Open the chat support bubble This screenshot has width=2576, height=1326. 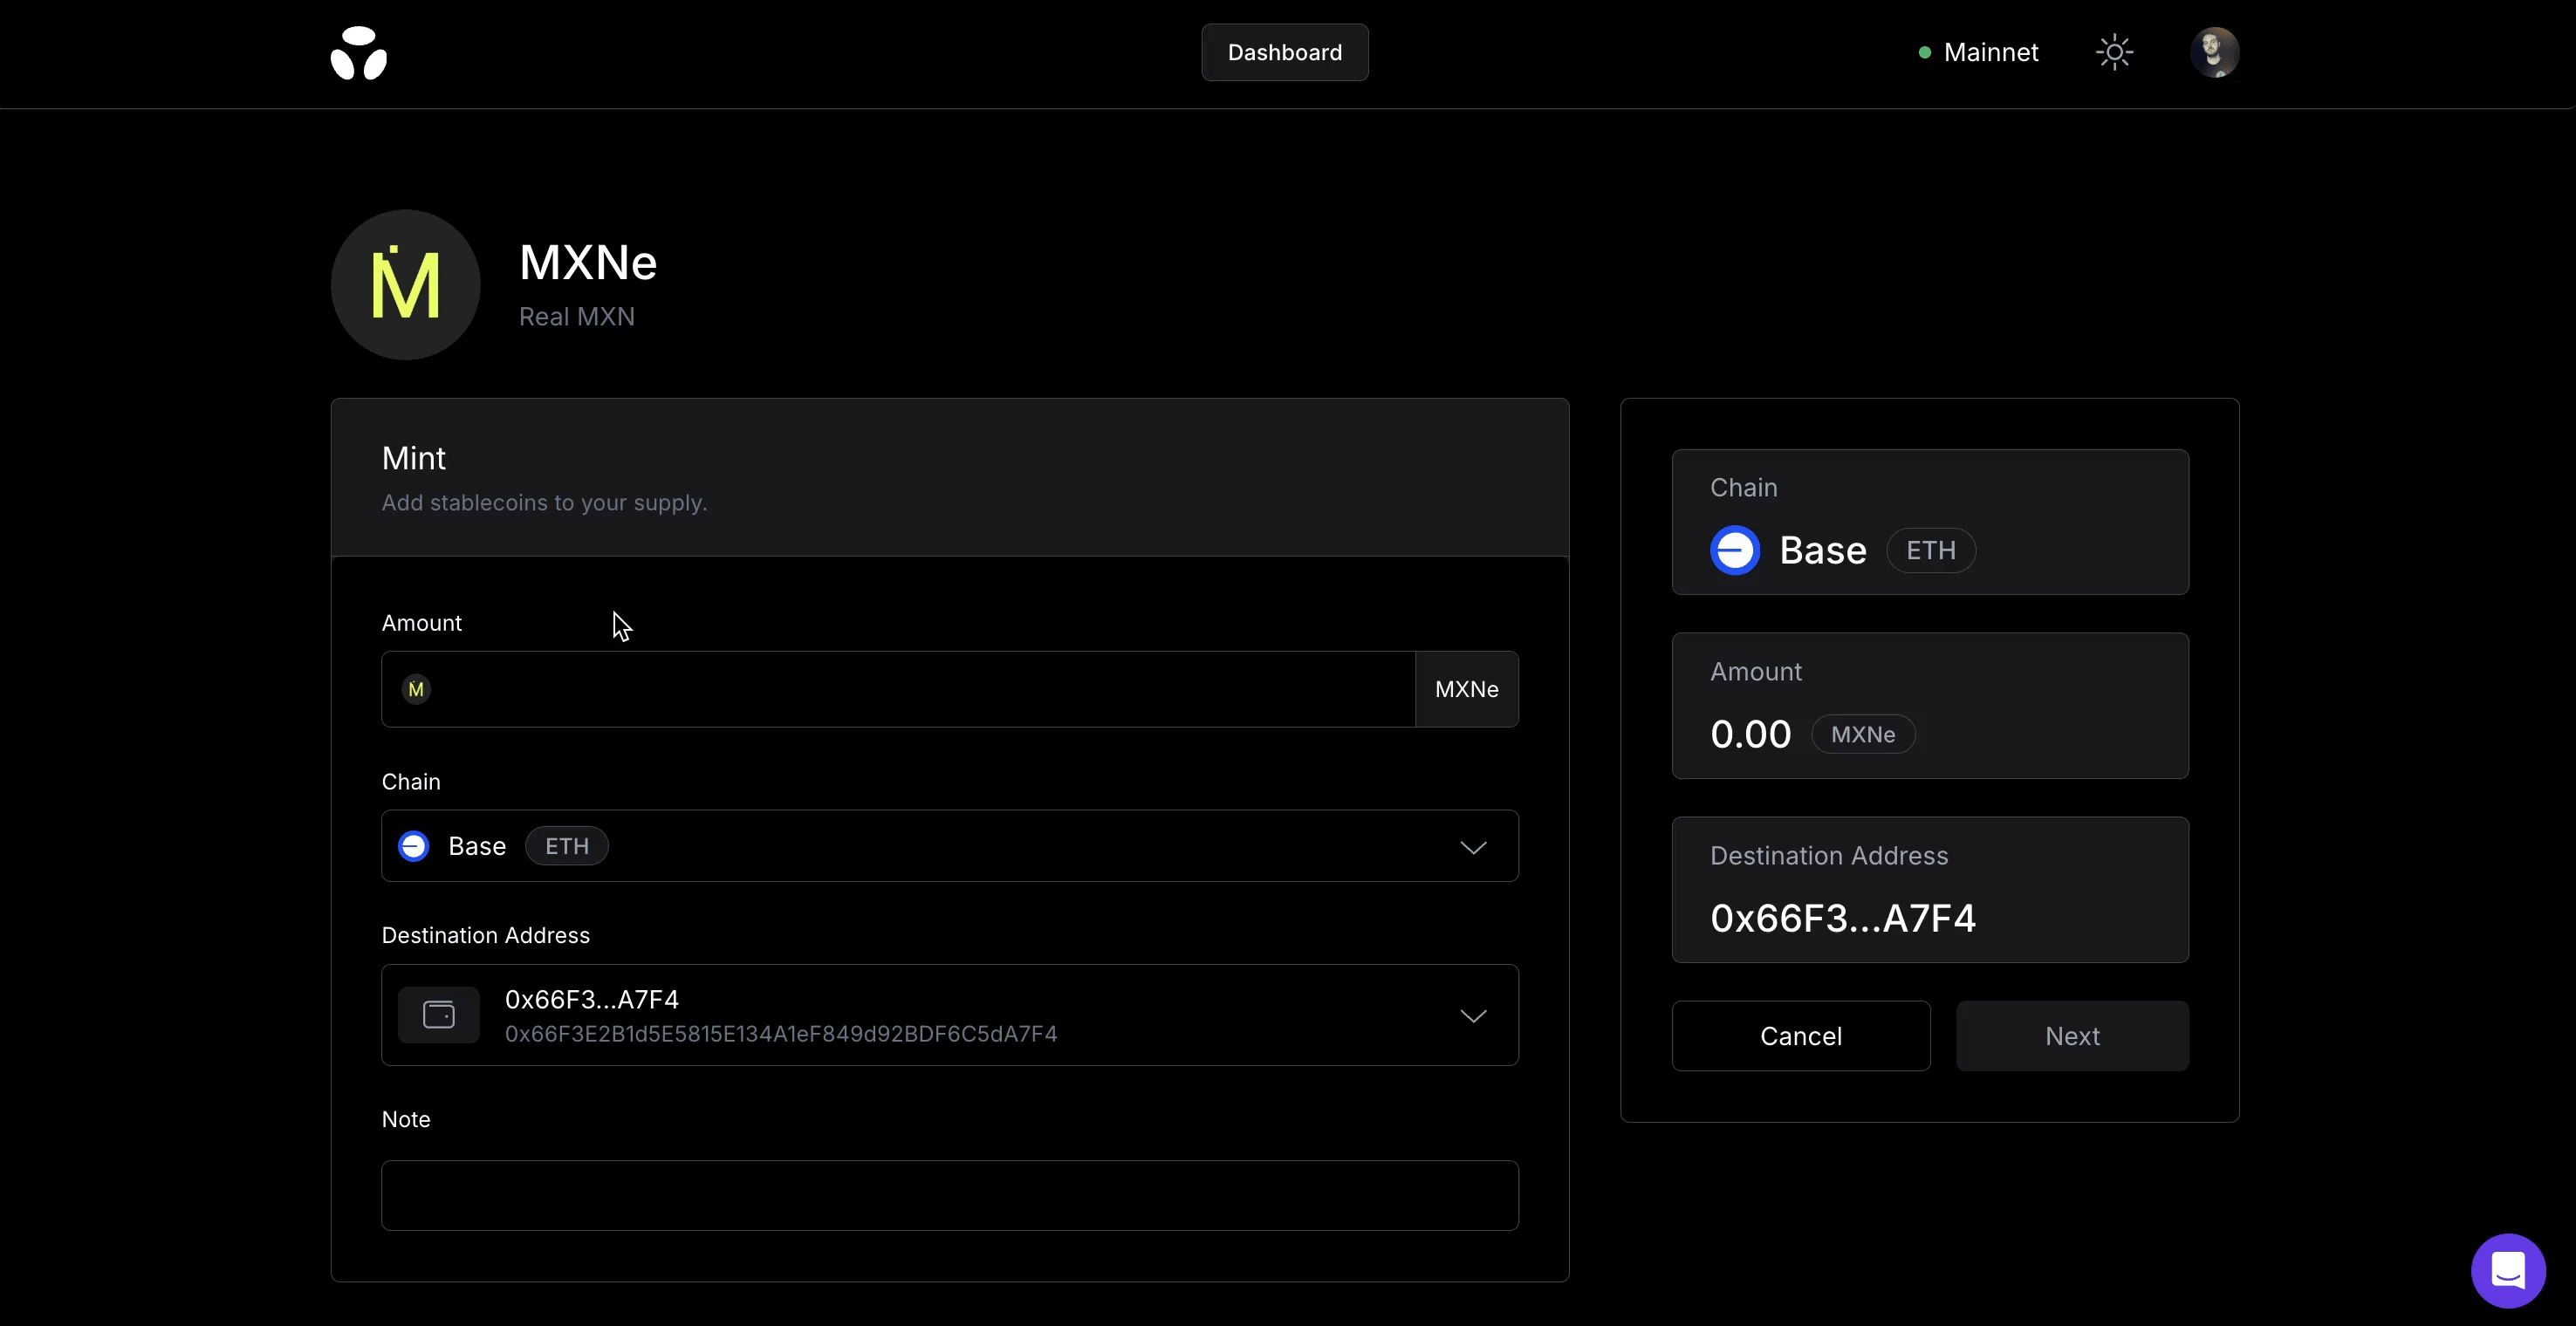tap(2507, 1270)
